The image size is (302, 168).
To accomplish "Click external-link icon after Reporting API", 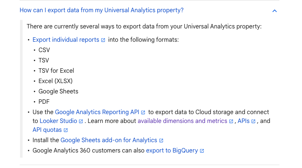I will pyautogui.click(x=143, y=112).
